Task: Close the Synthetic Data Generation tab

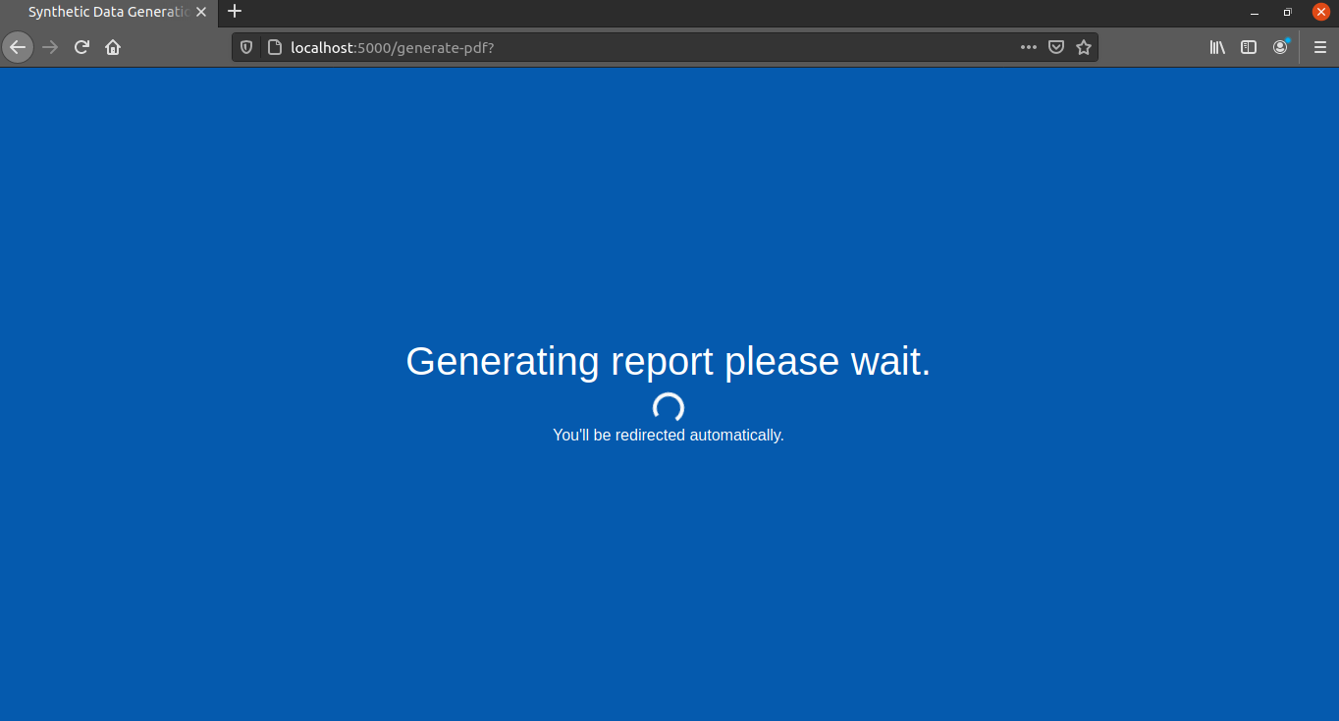Action: coord(201,12)
